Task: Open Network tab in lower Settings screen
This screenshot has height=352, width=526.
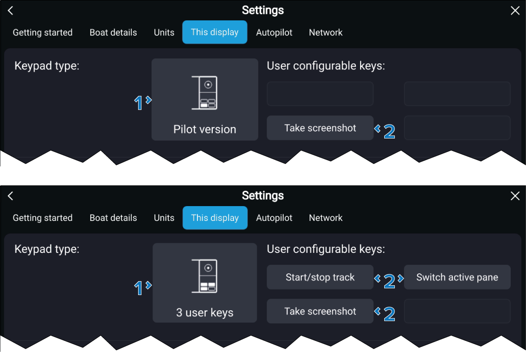Action: pyautogui.click(x=326, y=218)
